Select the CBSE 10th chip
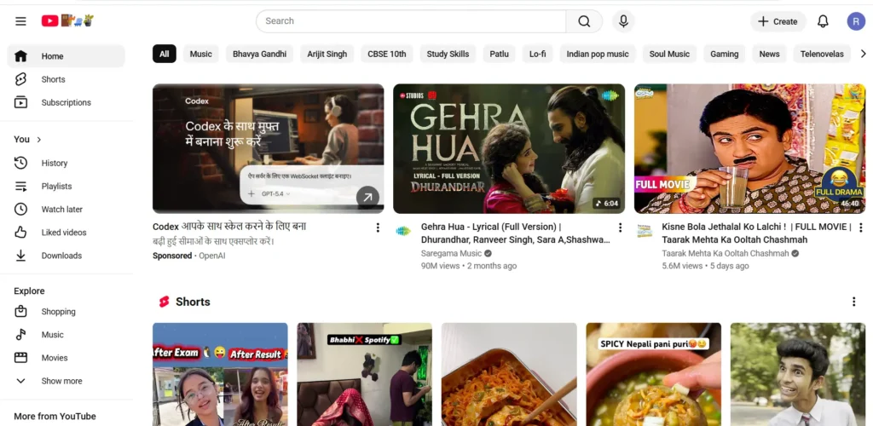 (387, 54)
